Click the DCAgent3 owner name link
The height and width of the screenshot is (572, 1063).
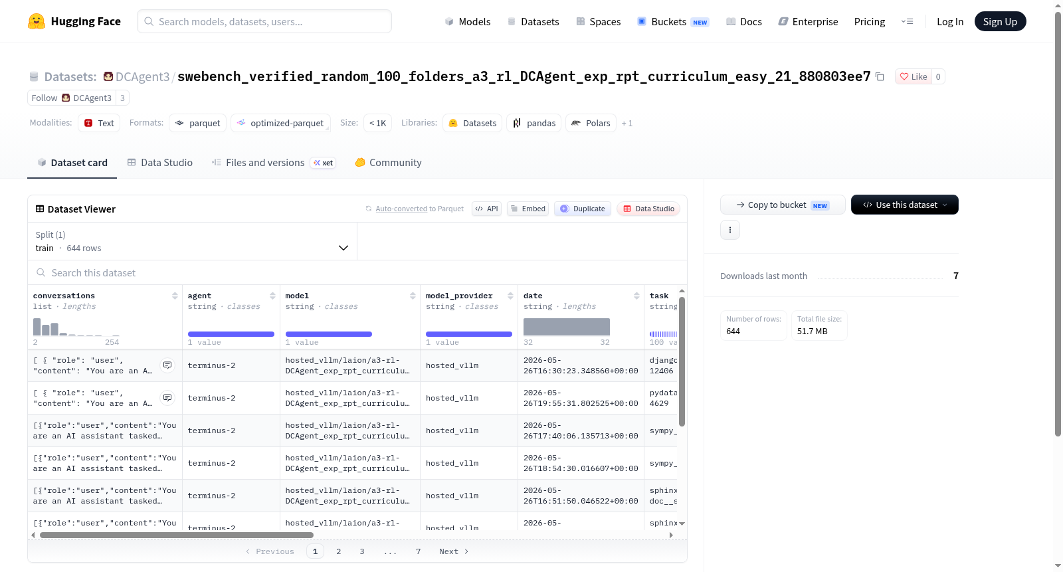click(x=143, y=76)
